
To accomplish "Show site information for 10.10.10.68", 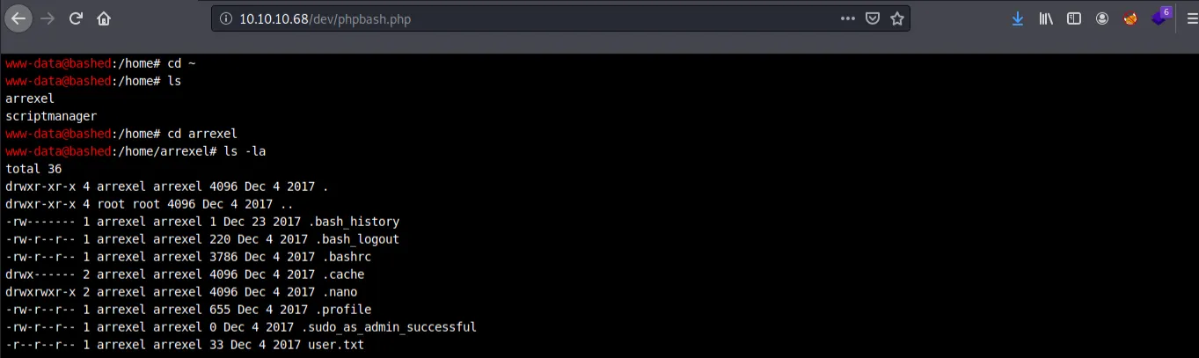I will tap(225, 18).
